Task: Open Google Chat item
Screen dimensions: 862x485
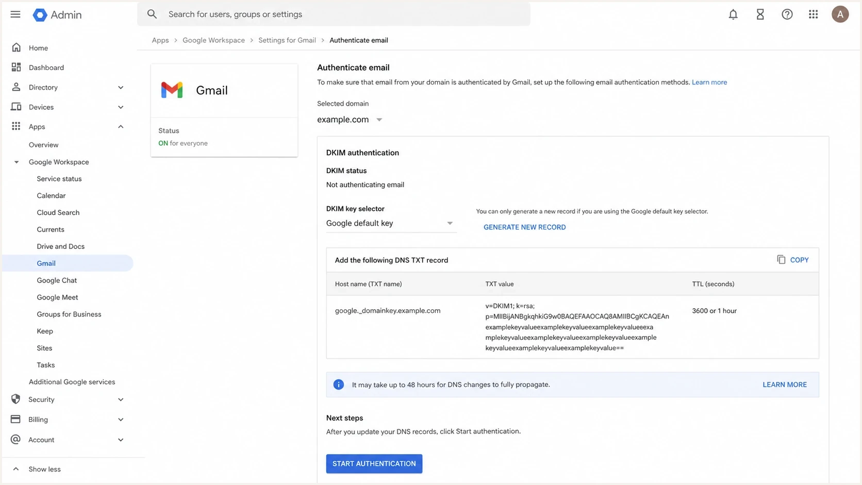Action: [x=57, y=280]
